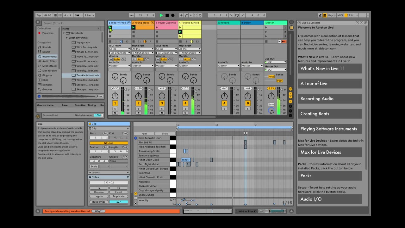Select the Samples category in browser
This screenshot has width=405, height=228.
tap(47, 85)
